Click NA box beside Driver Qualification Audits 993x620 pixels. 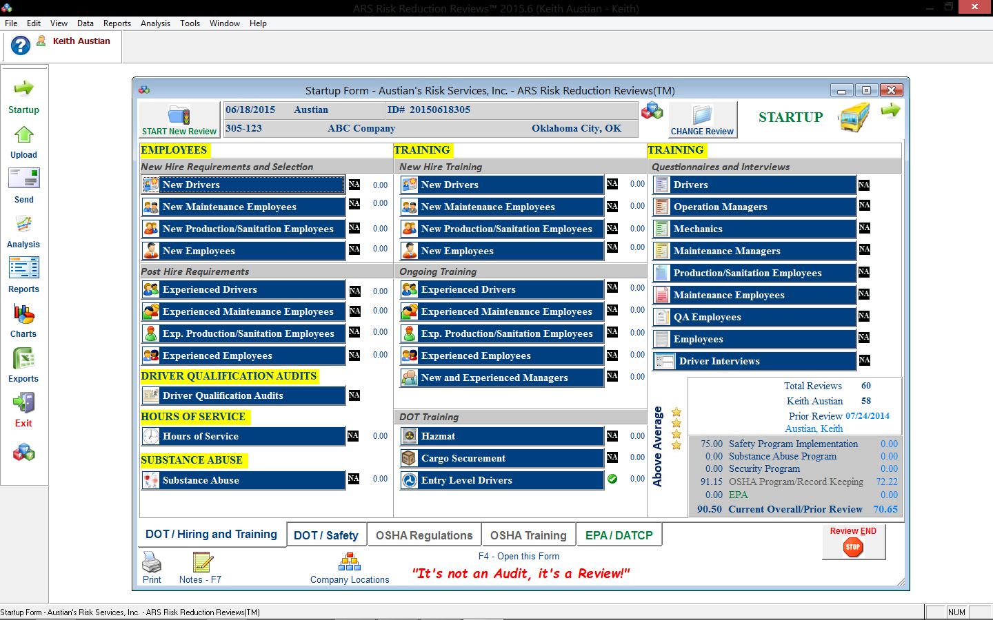[x=354, y=395]
